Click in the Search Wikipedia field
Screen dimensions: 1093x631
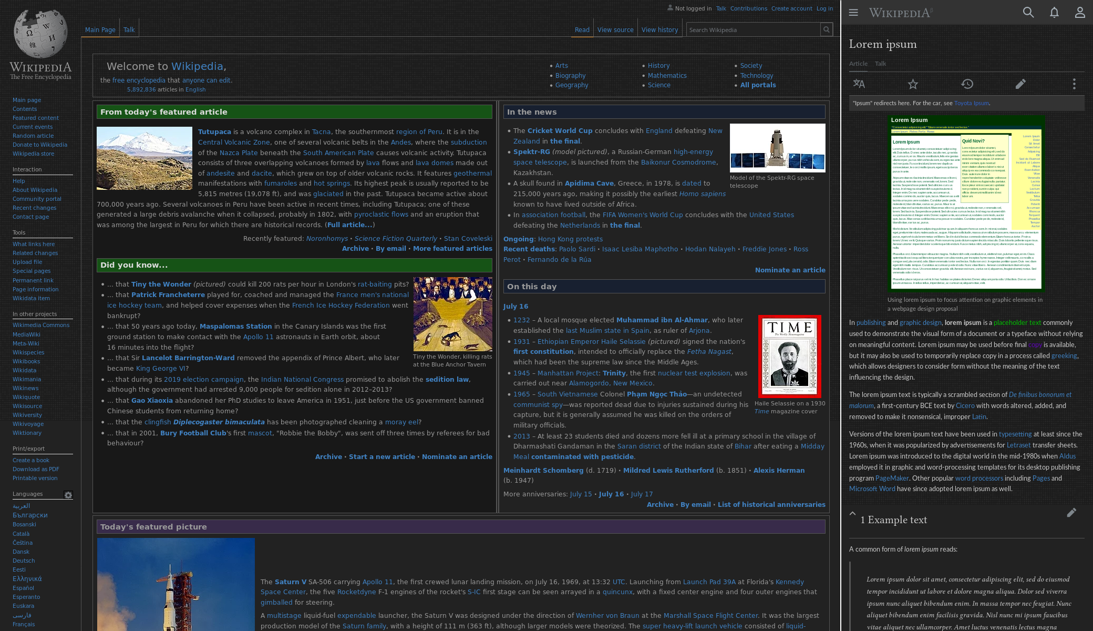coord(752,30)
